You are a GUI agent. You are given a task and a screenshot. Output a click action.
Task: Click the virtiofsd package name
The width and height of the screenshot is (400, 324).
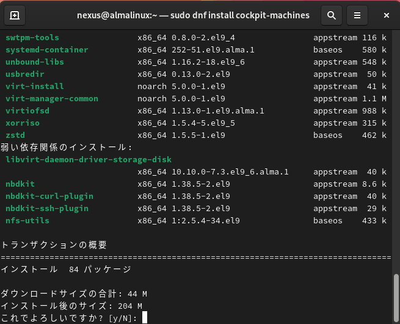27,111
